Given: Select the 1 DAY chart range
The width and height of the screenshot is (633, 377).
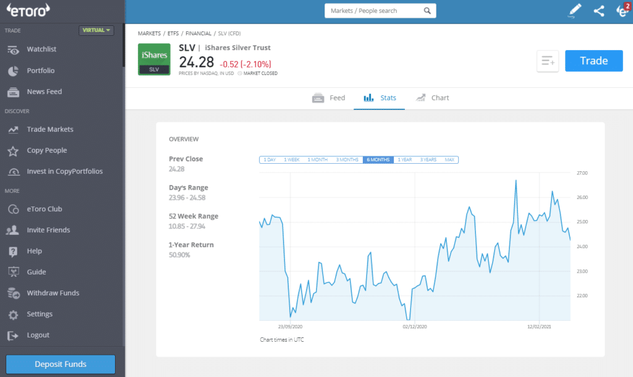Looking at the screenshot, I should click(x=270, y=160).
